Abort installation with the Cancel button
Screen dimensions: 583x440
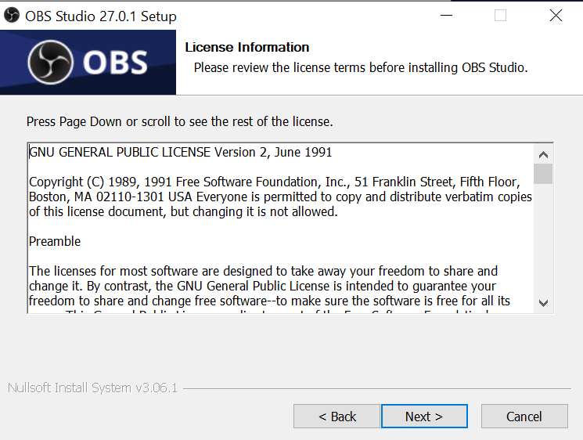click(x=524, y=417)
